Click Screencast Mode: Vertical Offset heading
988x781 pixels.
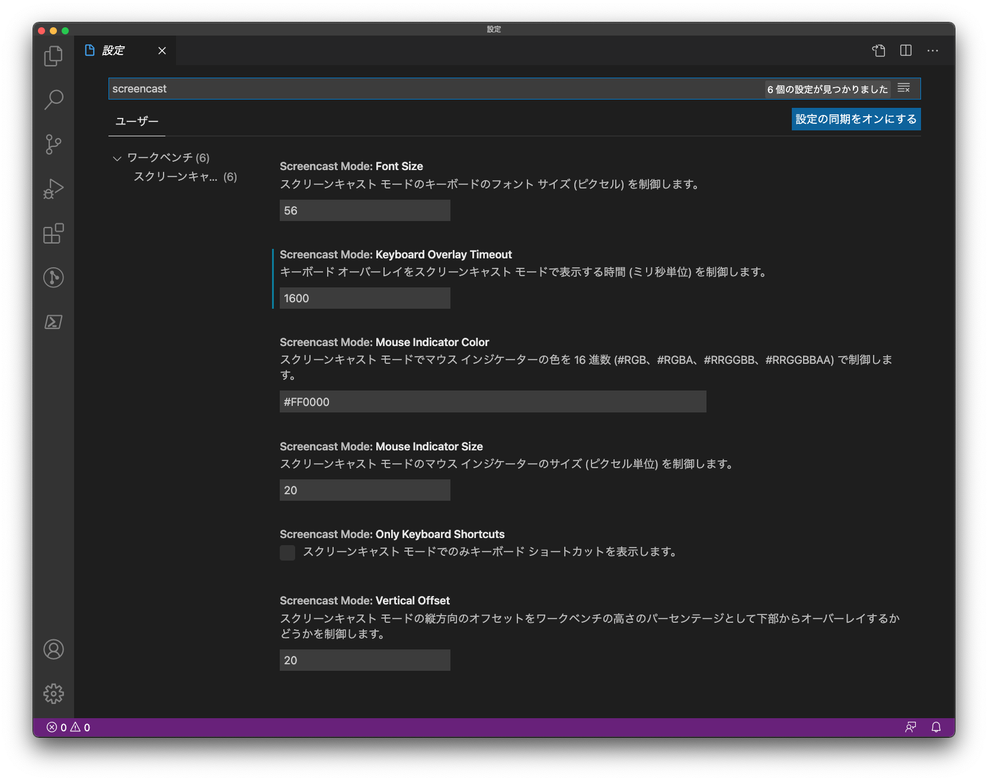pos(365,601)
